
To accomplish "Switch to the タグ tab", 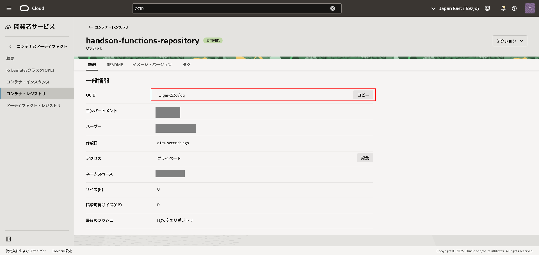I will [187, 65].
